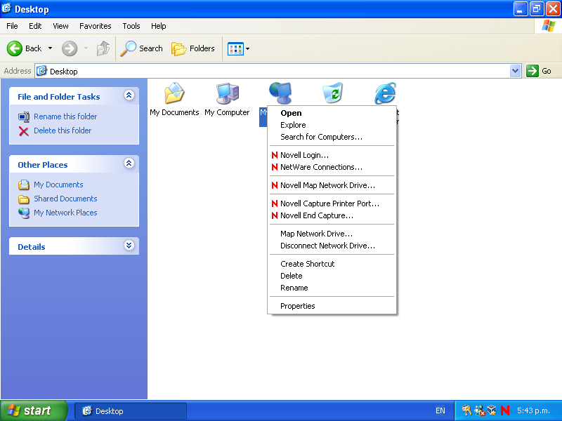Open the Forward history dropdown arrow
This screenshot has height=421, width=562.
click(x=86, y=48)
